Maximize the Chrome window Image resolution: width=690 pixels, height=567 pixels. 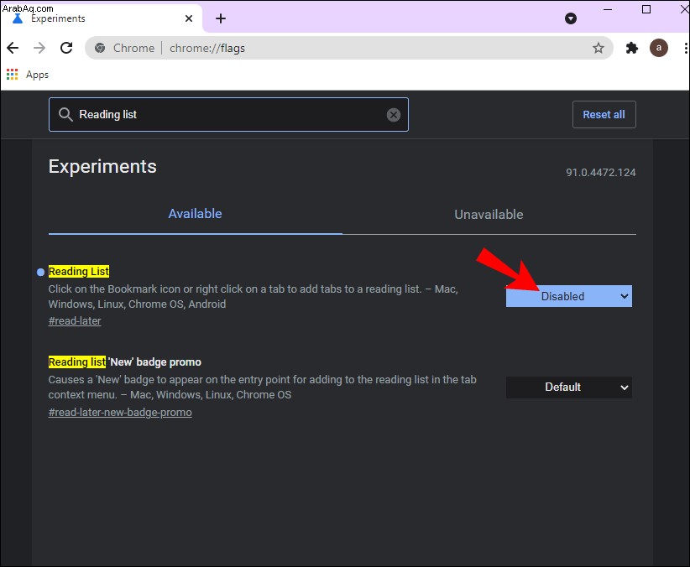[x=646, y=9]
